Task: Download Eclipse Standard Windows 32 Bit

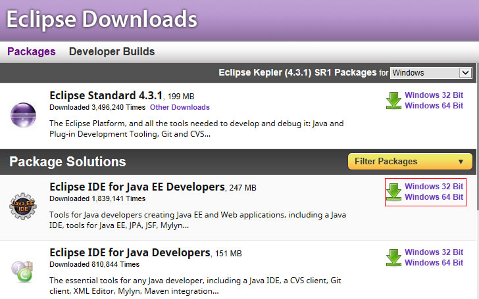Action: [x=434, y=95]
